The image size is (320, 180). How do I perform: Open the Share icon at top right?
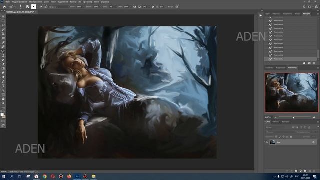[316, 7]
